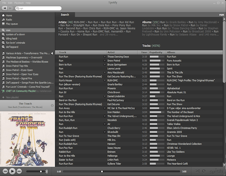Select 'Rabbit Run' track row

tap(139, 152)
